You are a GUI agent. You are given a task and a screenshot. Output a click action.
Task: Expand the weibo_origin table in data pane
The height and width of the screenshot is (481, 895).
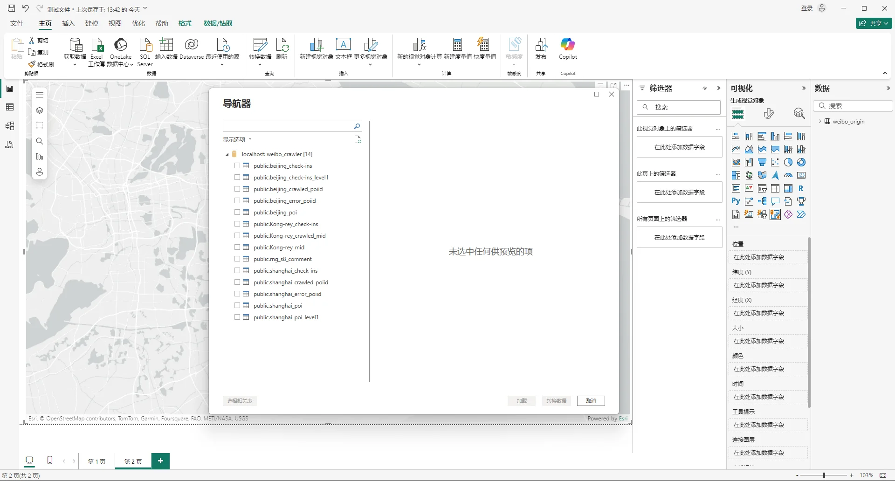(x=820, y=122)
